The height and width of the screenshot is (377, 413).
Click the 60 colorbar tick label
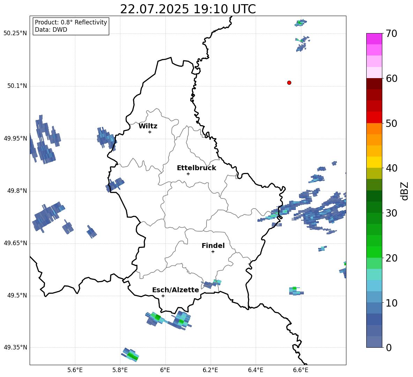(x=391, y=78)
